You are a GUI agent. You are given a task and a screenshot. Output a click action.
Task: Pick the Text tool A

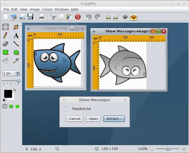click(x=16, y=36)
